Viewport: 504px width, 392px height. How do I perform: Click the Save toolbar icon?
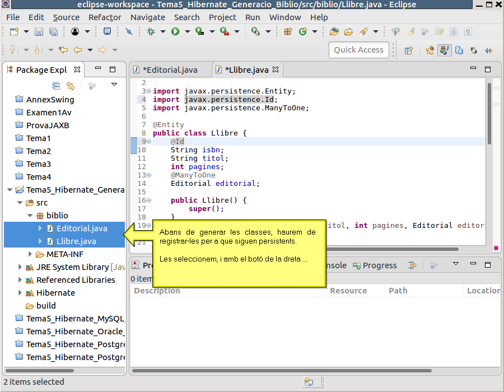pyautogui.click(x=39, y=32)
